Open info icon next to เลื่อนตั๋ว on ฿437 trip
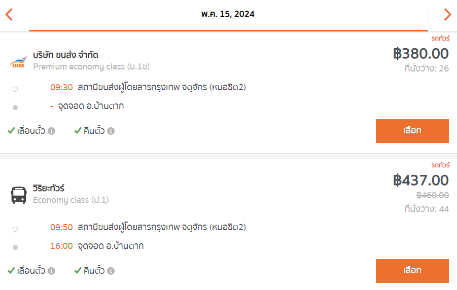This screenshot has height=290, width=457. click(51, 271)
